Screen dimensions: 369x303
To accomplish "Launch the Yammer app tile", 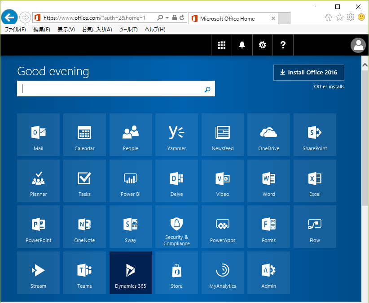I will [176, 134].
